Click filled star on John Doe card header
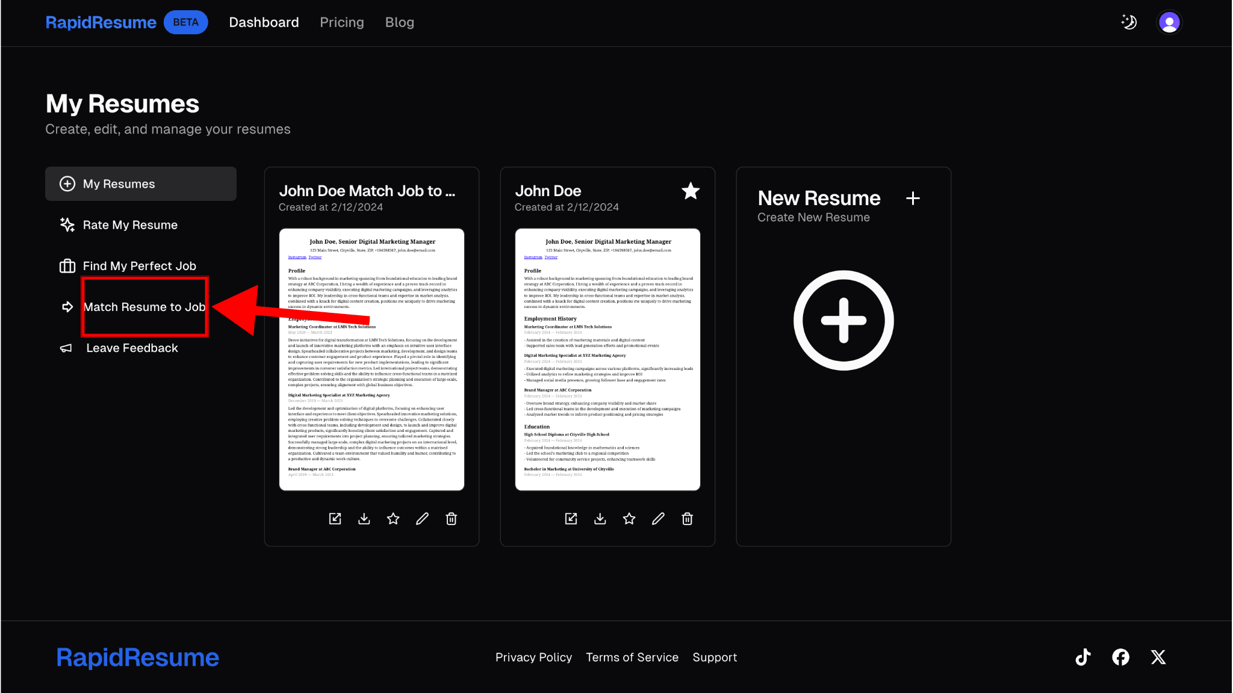The image size is (1233, 693). [x=691, y=191]
